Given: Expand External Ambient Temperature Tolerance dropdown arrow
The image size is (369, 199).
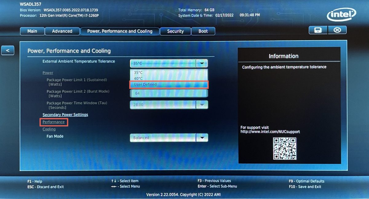Looking at the screenshot, I should pyautogui.click(x=202, y=63).
